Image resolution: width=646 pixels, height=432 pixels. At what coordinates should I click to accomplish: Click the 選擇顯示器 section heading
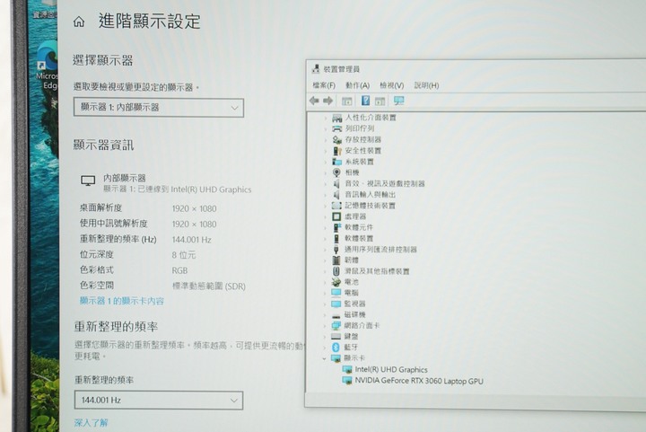[x=103, y=60]
